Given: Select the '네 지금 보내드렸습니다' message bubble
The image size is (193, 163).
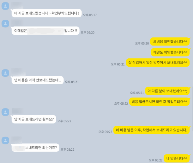Looking at the screenshot, I should (x=46, y=13).
